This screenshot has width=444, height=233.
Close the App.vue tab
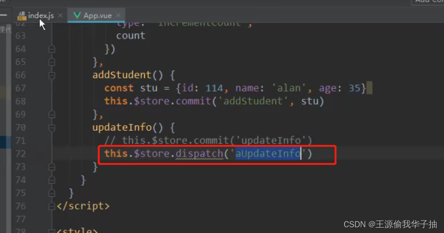(x=118, y=15)
